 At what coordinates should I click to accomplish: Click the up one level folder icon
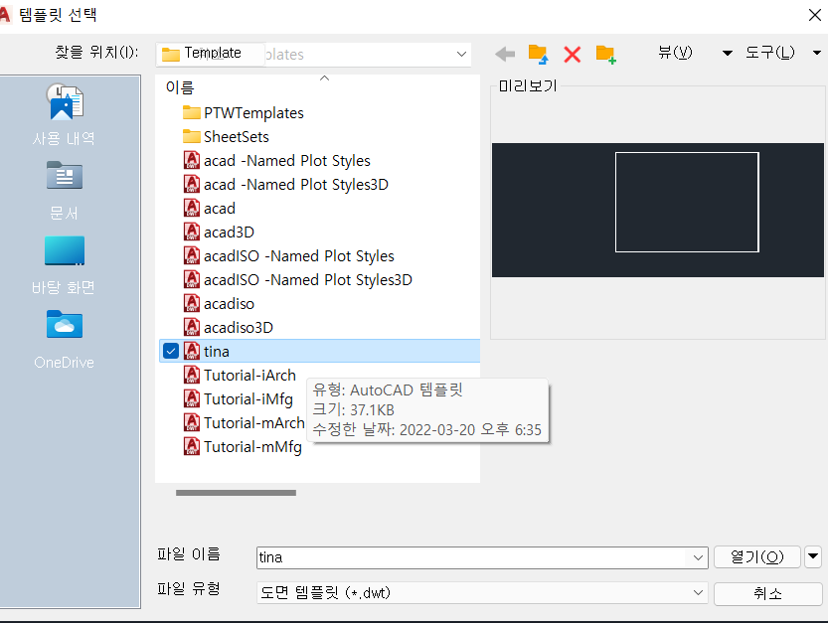coord(538,54)
